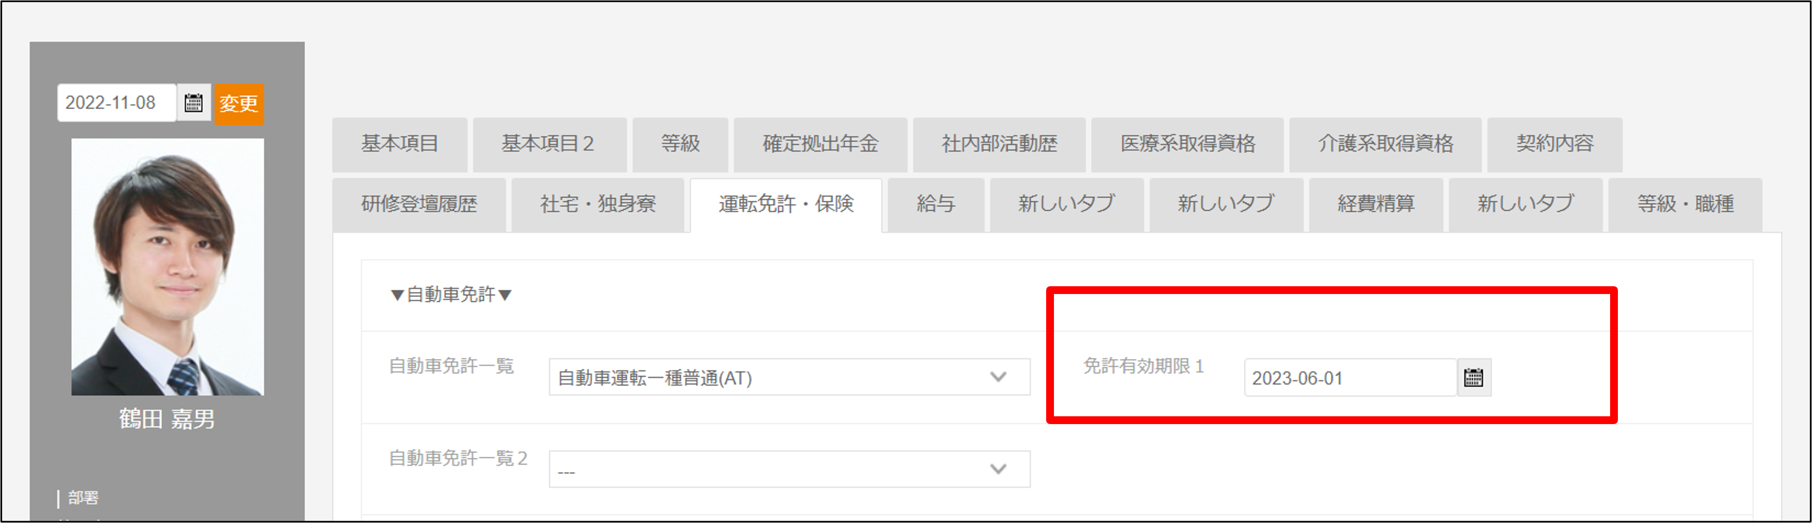
Task: Select the 経費精算 tab
Action: 1375,205
